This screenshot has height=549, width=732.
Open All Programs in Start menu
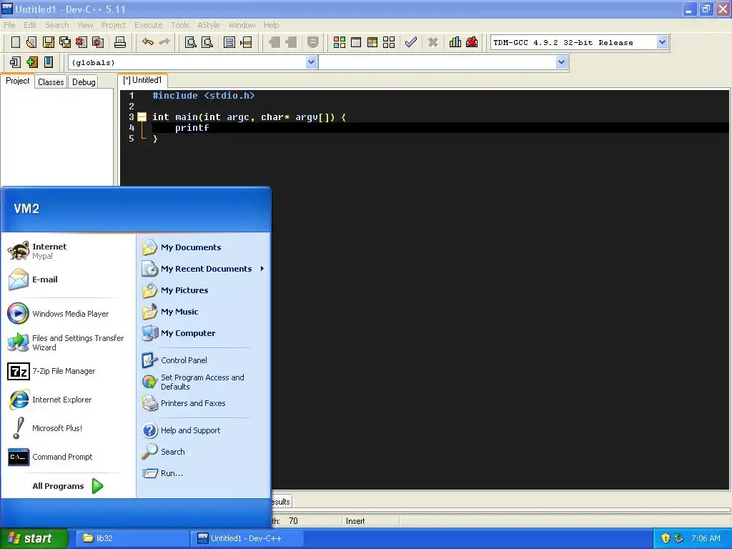tap(68, 486)
